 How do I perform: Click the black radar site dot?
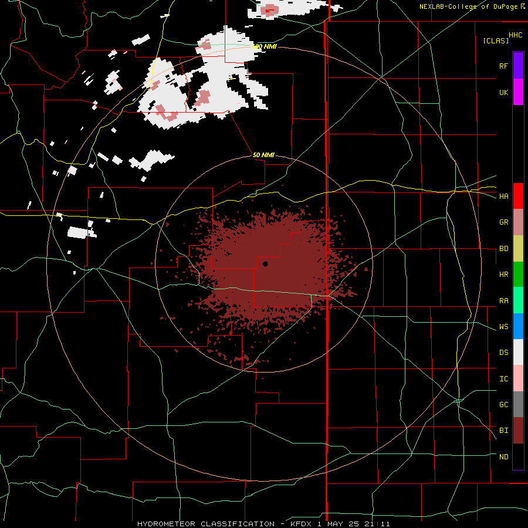click(265, 264)
